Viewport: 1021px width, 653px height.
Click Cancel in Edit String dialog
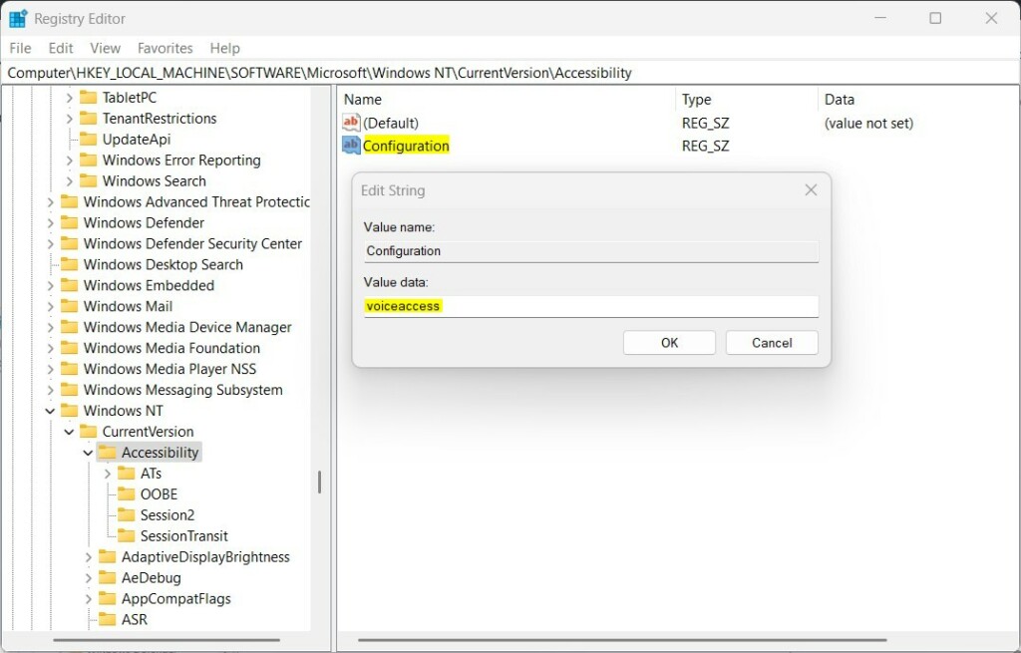coord(772,342)
